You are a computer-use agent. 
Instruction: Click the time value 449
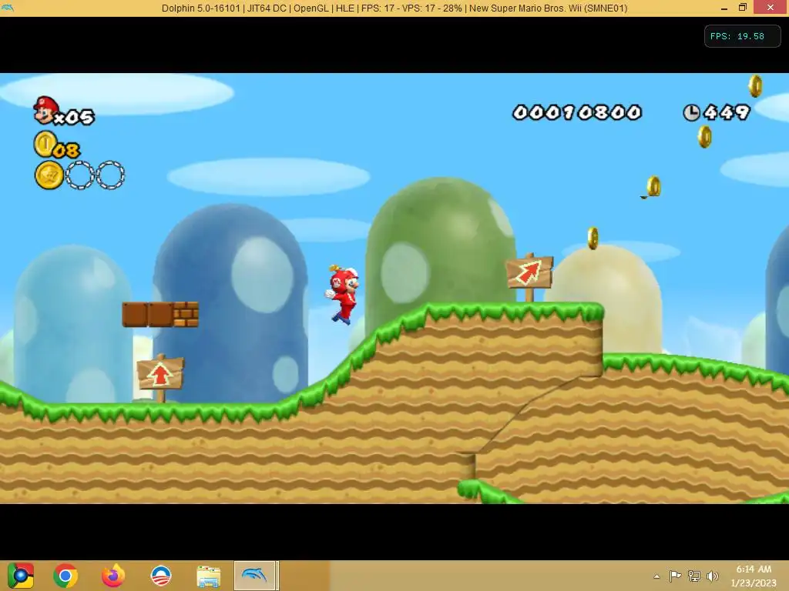[x=727, y=112]
